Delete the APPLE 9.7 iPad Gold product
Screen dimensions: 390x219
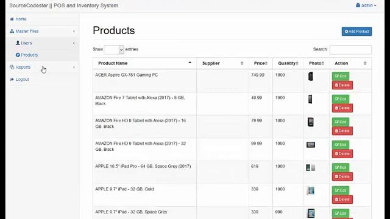342,200
